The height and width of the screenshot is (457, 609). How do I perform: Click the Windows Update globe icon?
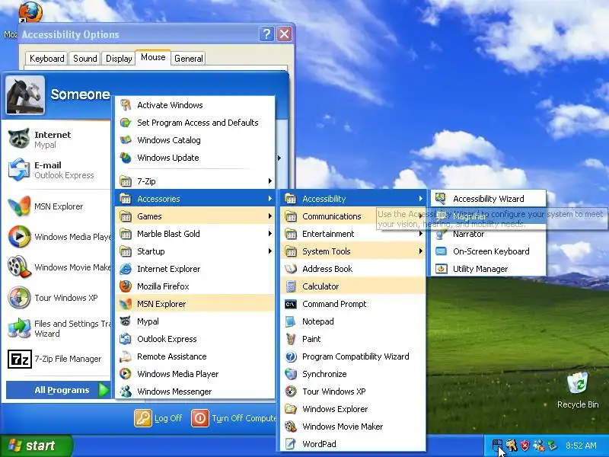[x=126, y=158]
